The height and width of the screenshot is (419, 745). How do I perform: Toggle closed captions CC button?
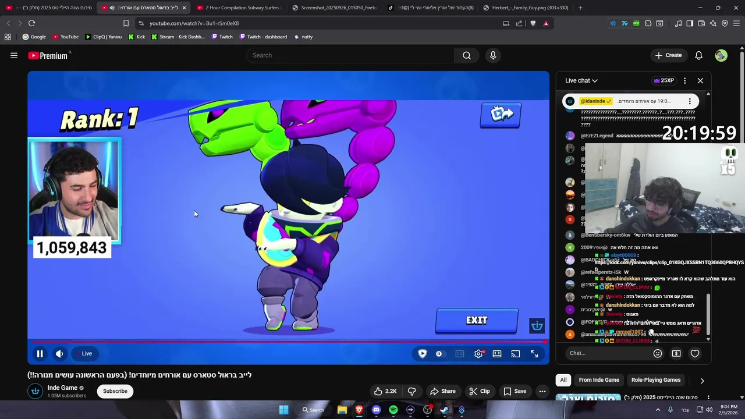pyautogui.click(x=460, y=353)
